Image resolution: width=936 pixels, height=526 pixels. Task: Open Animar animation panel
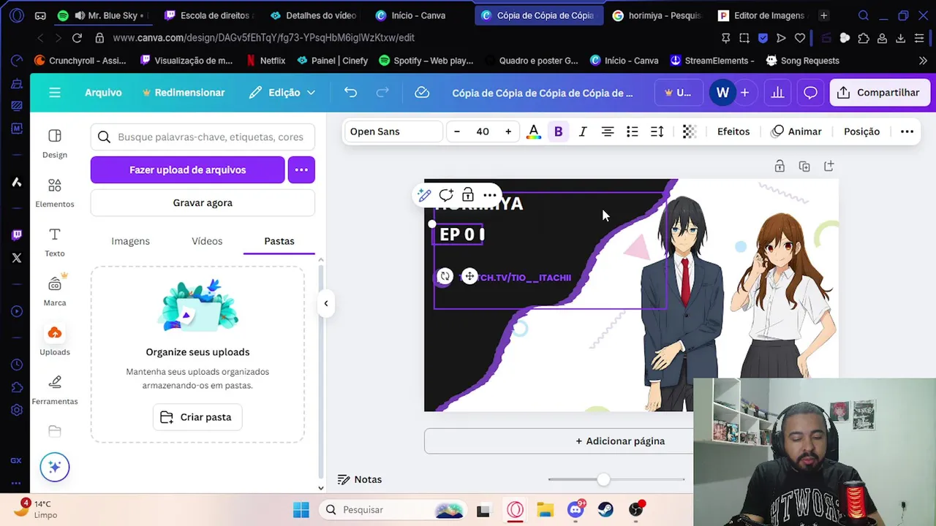796,131
